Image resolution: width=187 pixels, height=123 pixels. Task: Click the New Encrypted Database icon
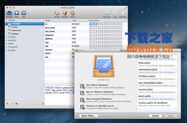pyautogui.click(x=83, y=100)
